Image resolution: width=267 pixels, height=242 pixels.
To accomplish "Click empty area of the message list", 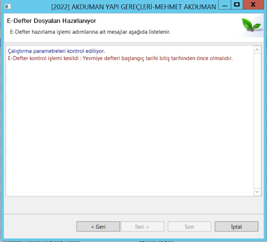I will pos(130,130).
